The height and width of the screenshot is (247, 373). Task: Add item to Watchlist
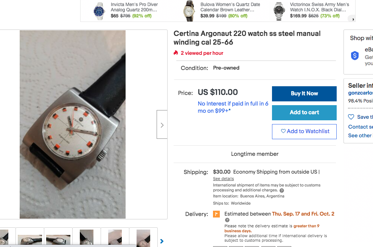click(x=304, y=131)
